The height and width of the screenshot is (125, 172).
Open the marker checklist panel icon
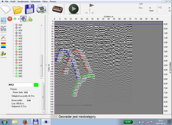point(3,20)
